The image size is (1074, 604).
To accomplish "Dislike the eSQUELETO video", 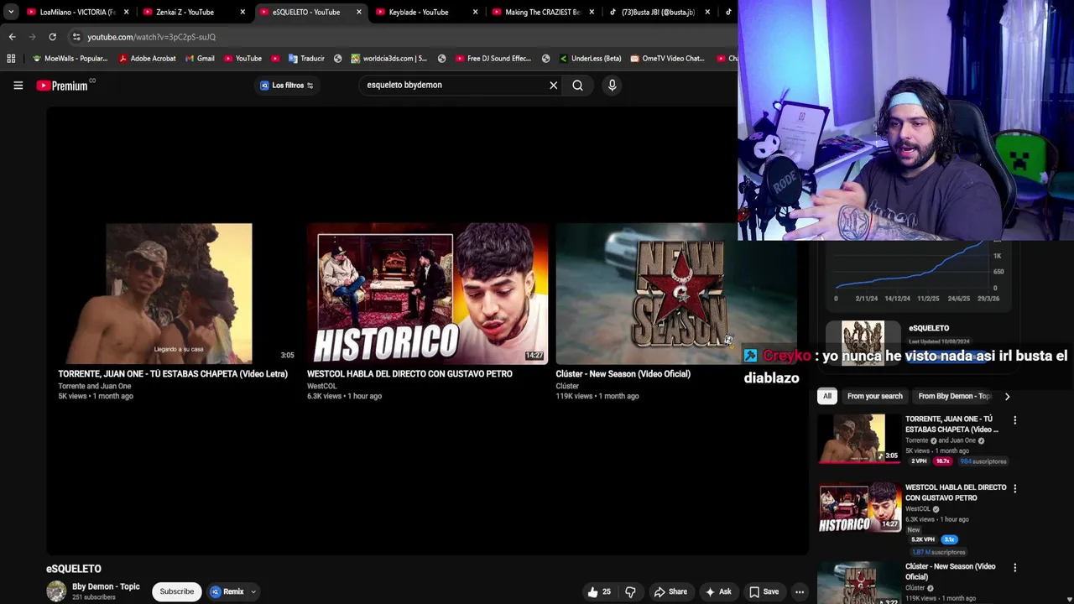I will 630,591.
